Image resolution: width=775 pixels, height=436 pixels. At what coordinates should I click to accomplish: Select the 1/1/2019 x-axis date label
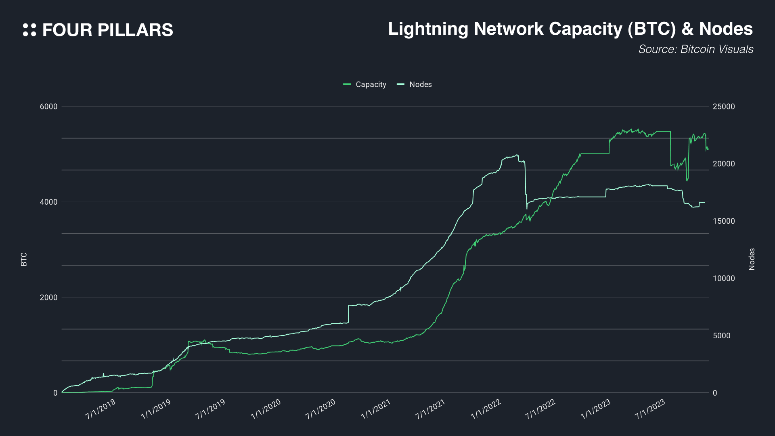[156, 409]
